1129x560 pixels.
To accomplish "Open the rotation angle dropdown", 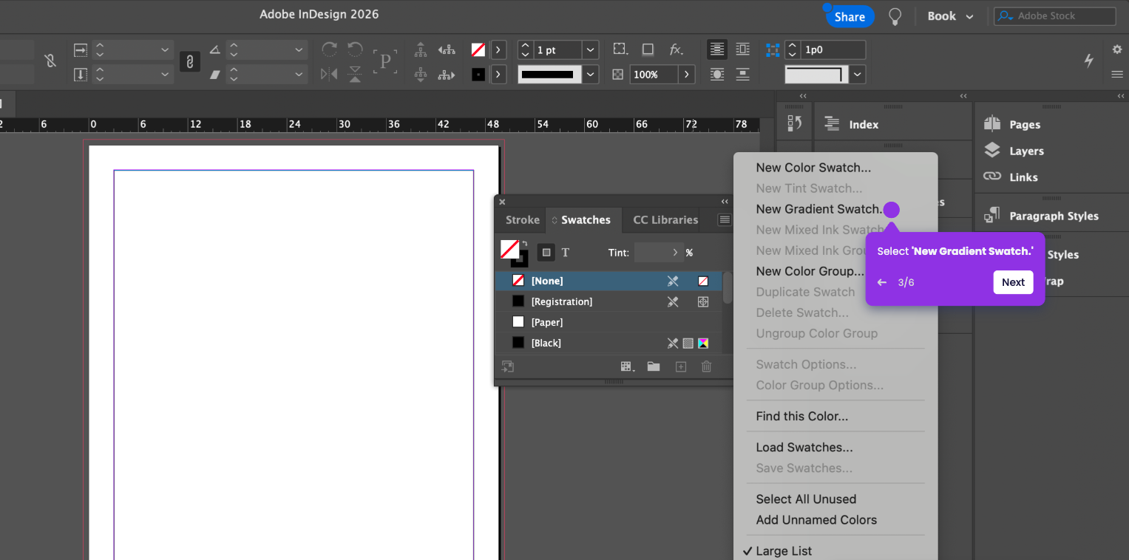I will [x=299, y=49].
